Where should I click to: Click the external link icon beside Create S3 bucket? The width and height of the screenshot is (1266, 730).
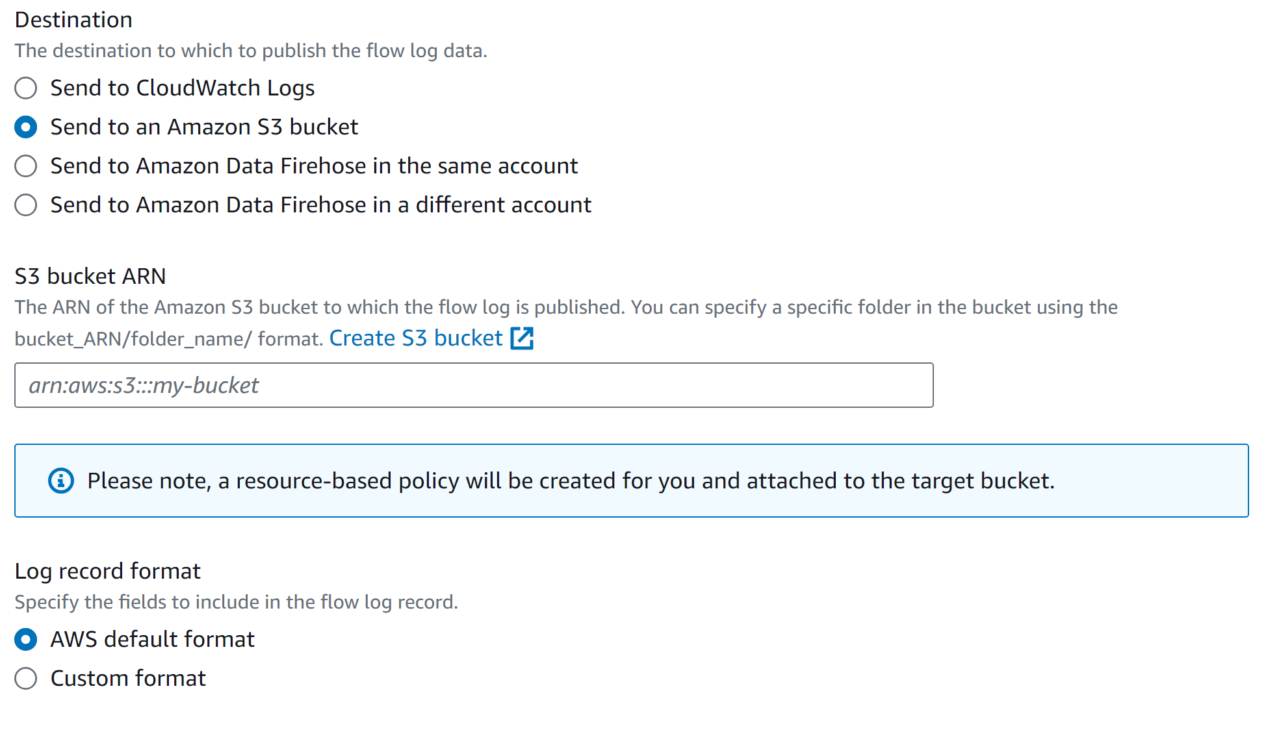522,338
